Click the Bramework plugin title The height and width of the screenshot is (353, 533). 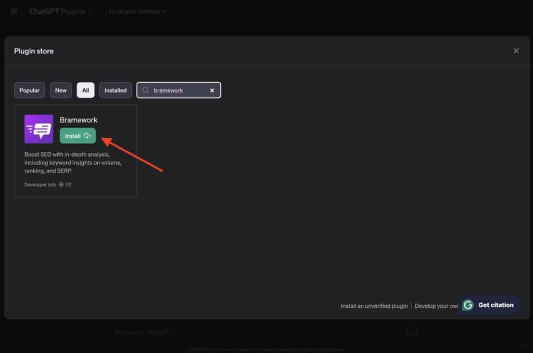coord(79,120)
